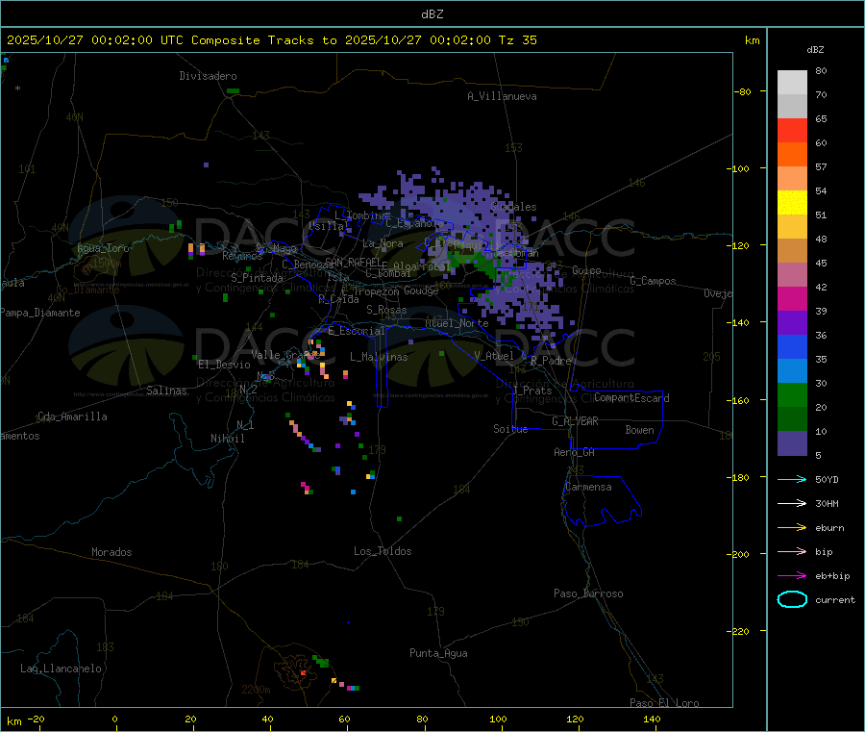Viewport: 865px width, 732px height.
Task: Click the Salinas map label
Action: tap(166, 391)
